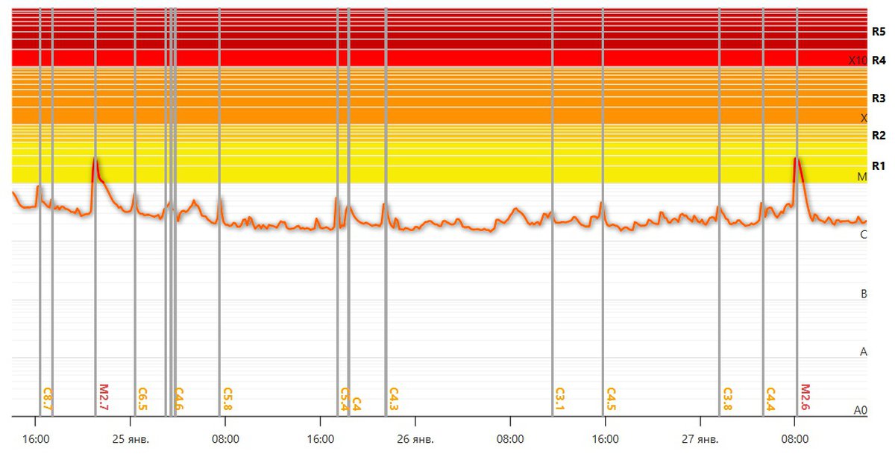Select the R1 level label

(x=878, y=166)
